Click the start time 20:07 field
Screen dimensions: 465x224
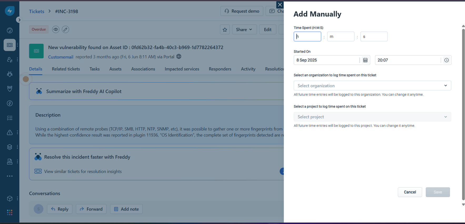click(408, 60)
